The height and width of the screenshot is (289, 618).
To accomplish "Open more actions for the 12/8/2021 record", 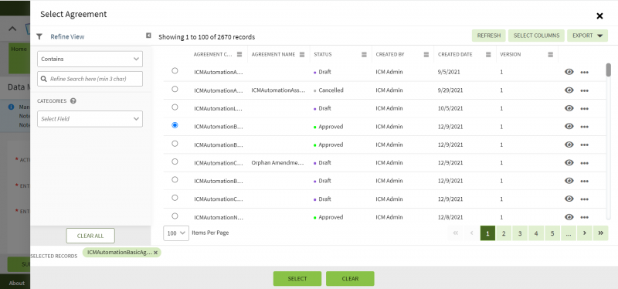I will [585, 217].
